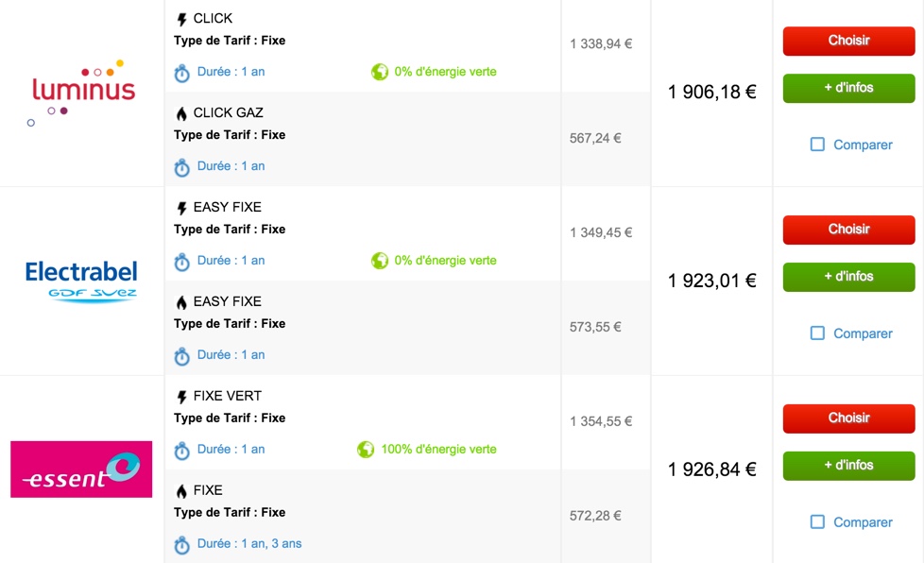
Task: Open the Electrabel GDF Suez logo
Action: tap(81, 281)
